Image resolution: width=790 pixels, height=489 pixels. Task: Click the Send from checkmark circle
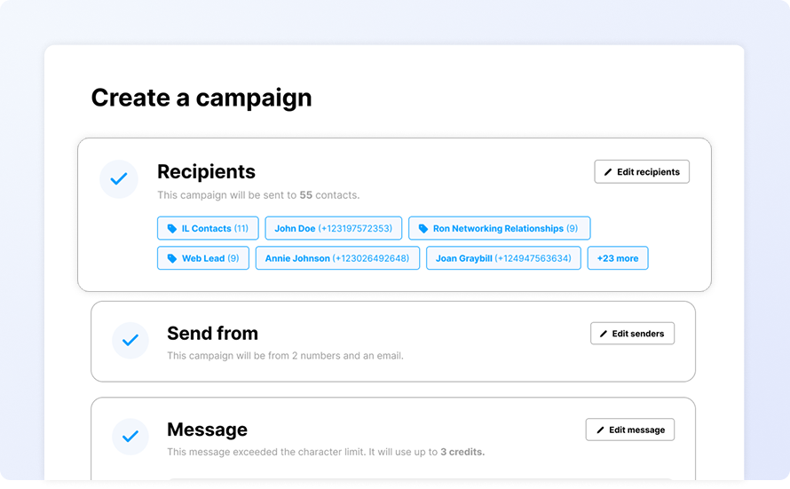pos(130,341)
